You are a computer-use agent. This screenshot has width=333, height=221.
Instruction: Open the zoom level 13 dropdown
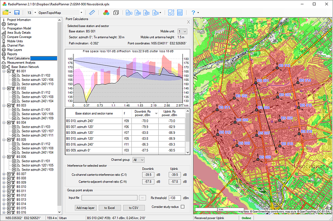point(35,13)
